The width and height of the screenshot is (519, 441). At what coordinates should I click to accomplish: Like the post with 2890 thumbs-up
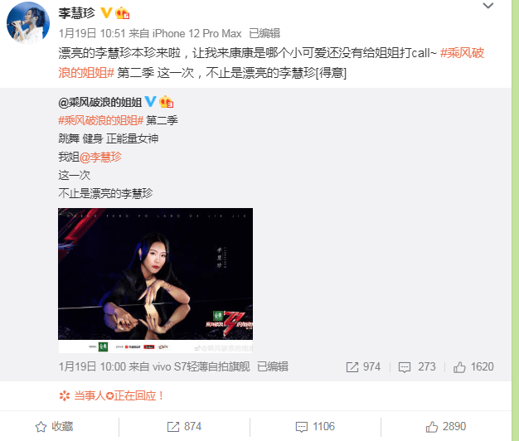point(446,426)
